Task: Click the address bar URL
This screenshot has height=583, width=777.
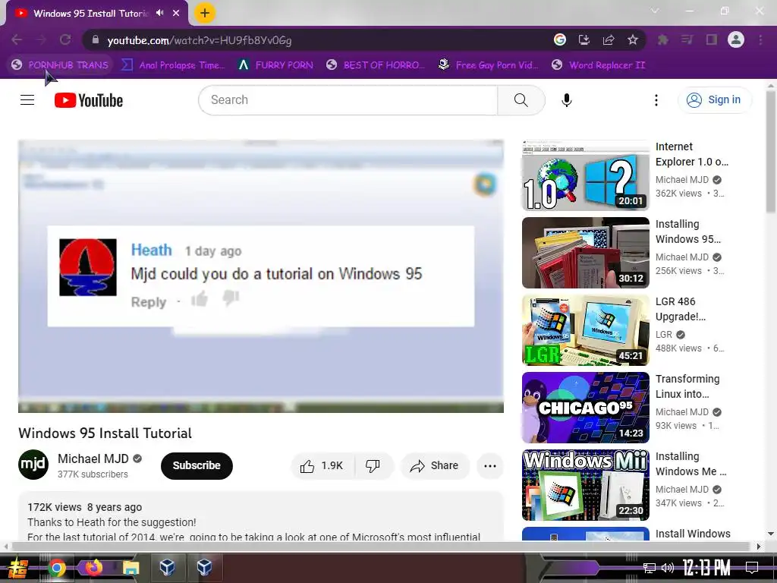Action: [200, 40]
